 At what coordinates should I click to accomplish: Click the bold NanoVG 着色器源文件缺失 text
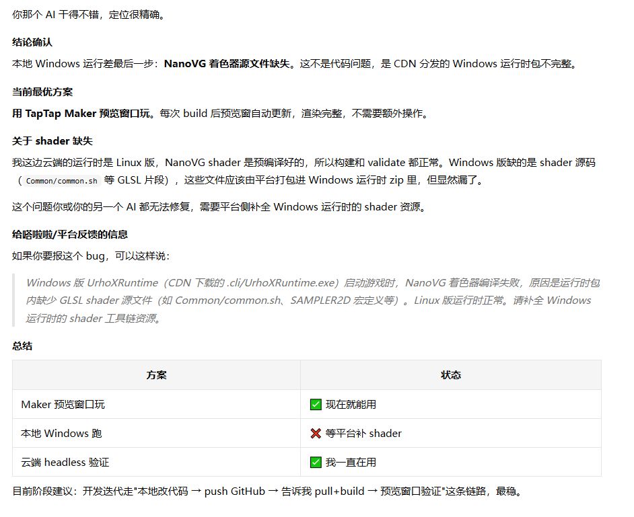[x=227, y=64]
